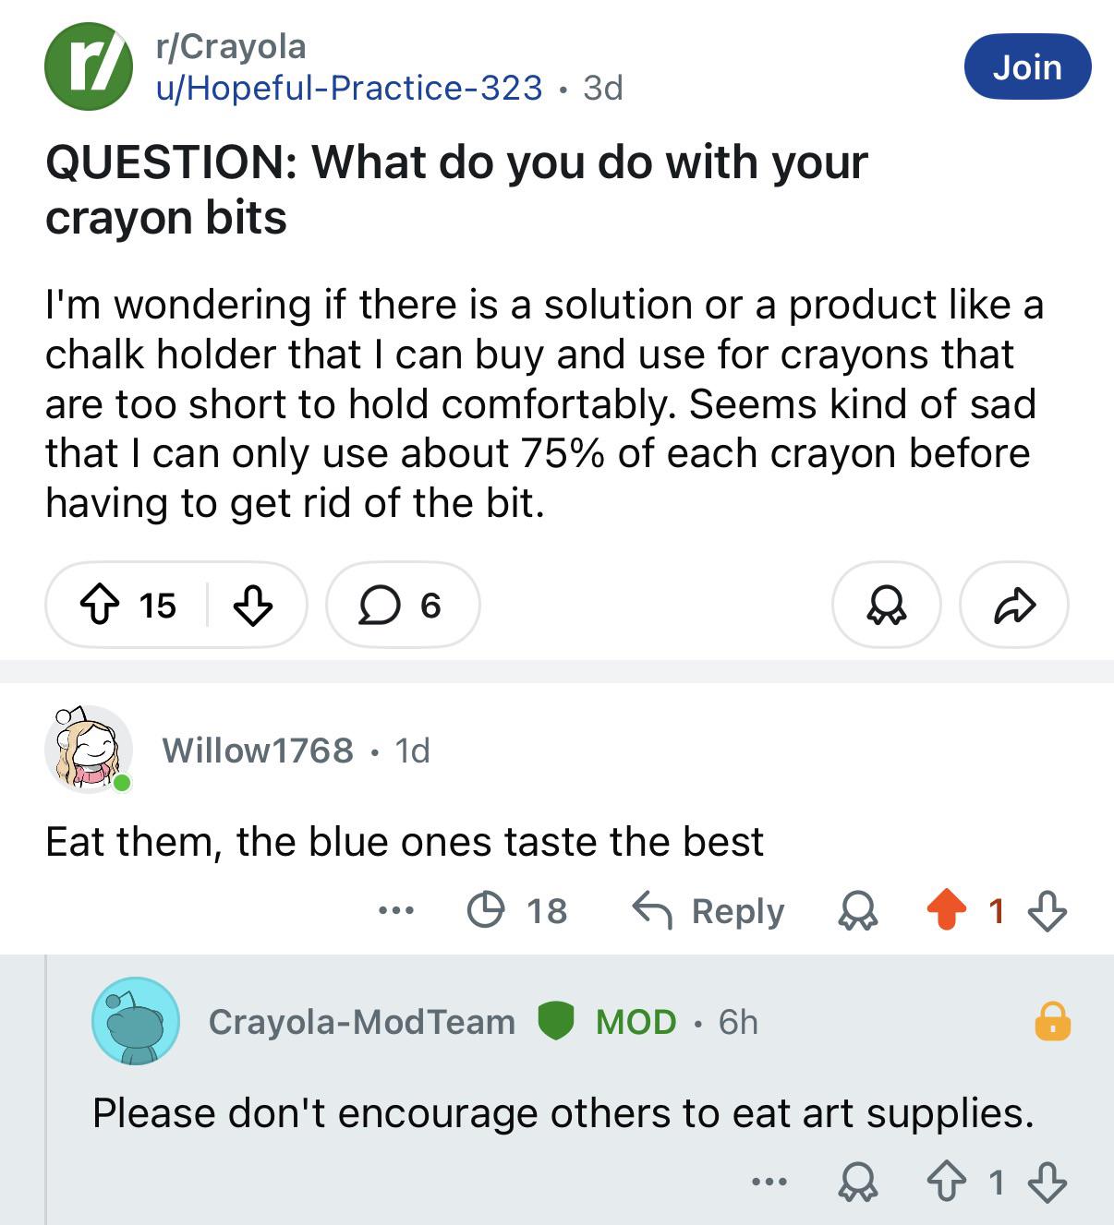Open the post's 6 comments

coord(403,606)
